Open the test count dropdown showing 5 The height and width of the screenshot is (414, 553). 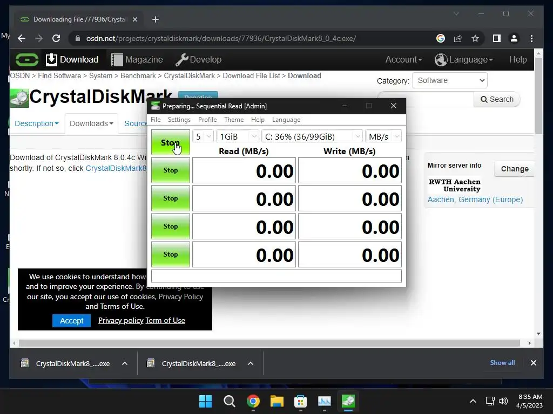point(203,136)
